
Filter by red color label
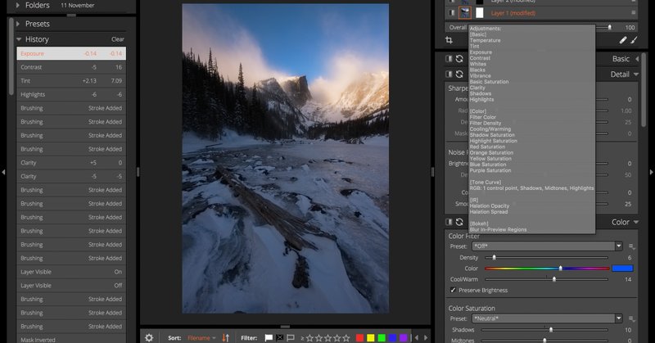[x=359, y=337]
